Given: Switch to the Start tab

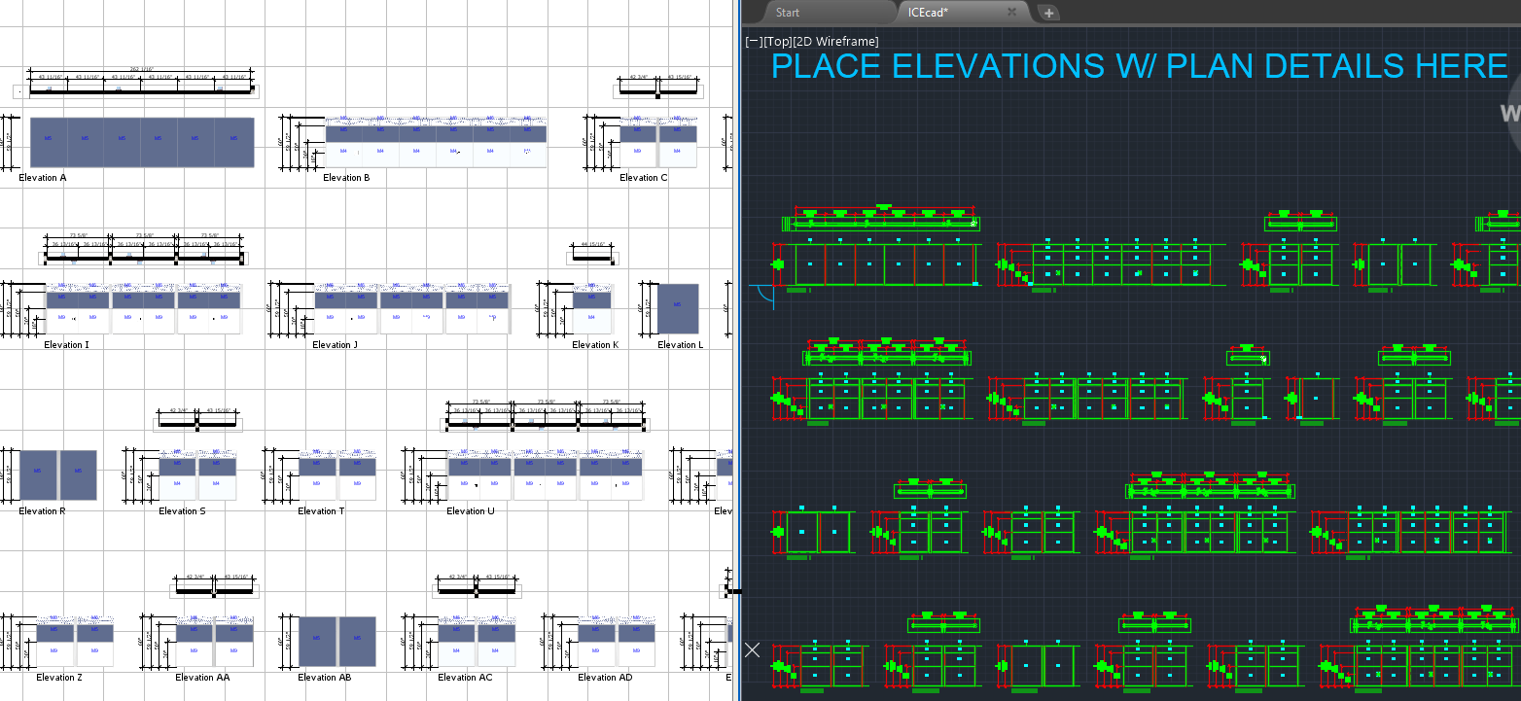Looking at the screenshot, I should pos(788,13).
